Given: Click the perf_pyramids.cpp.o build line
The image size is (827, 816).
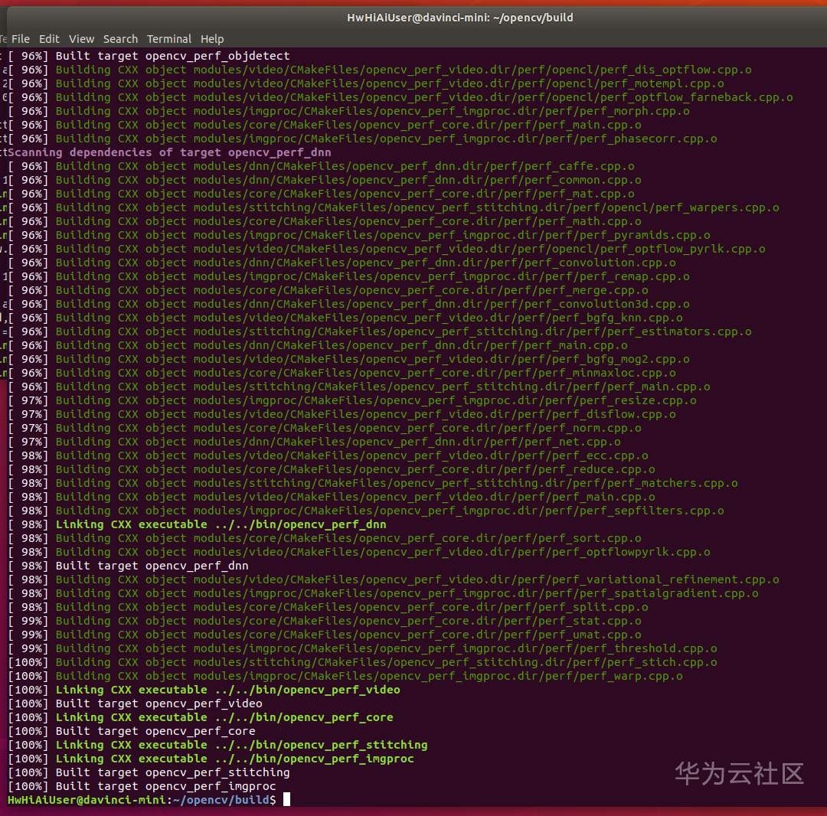Looking at the screenshot, I should pos(359,235).
